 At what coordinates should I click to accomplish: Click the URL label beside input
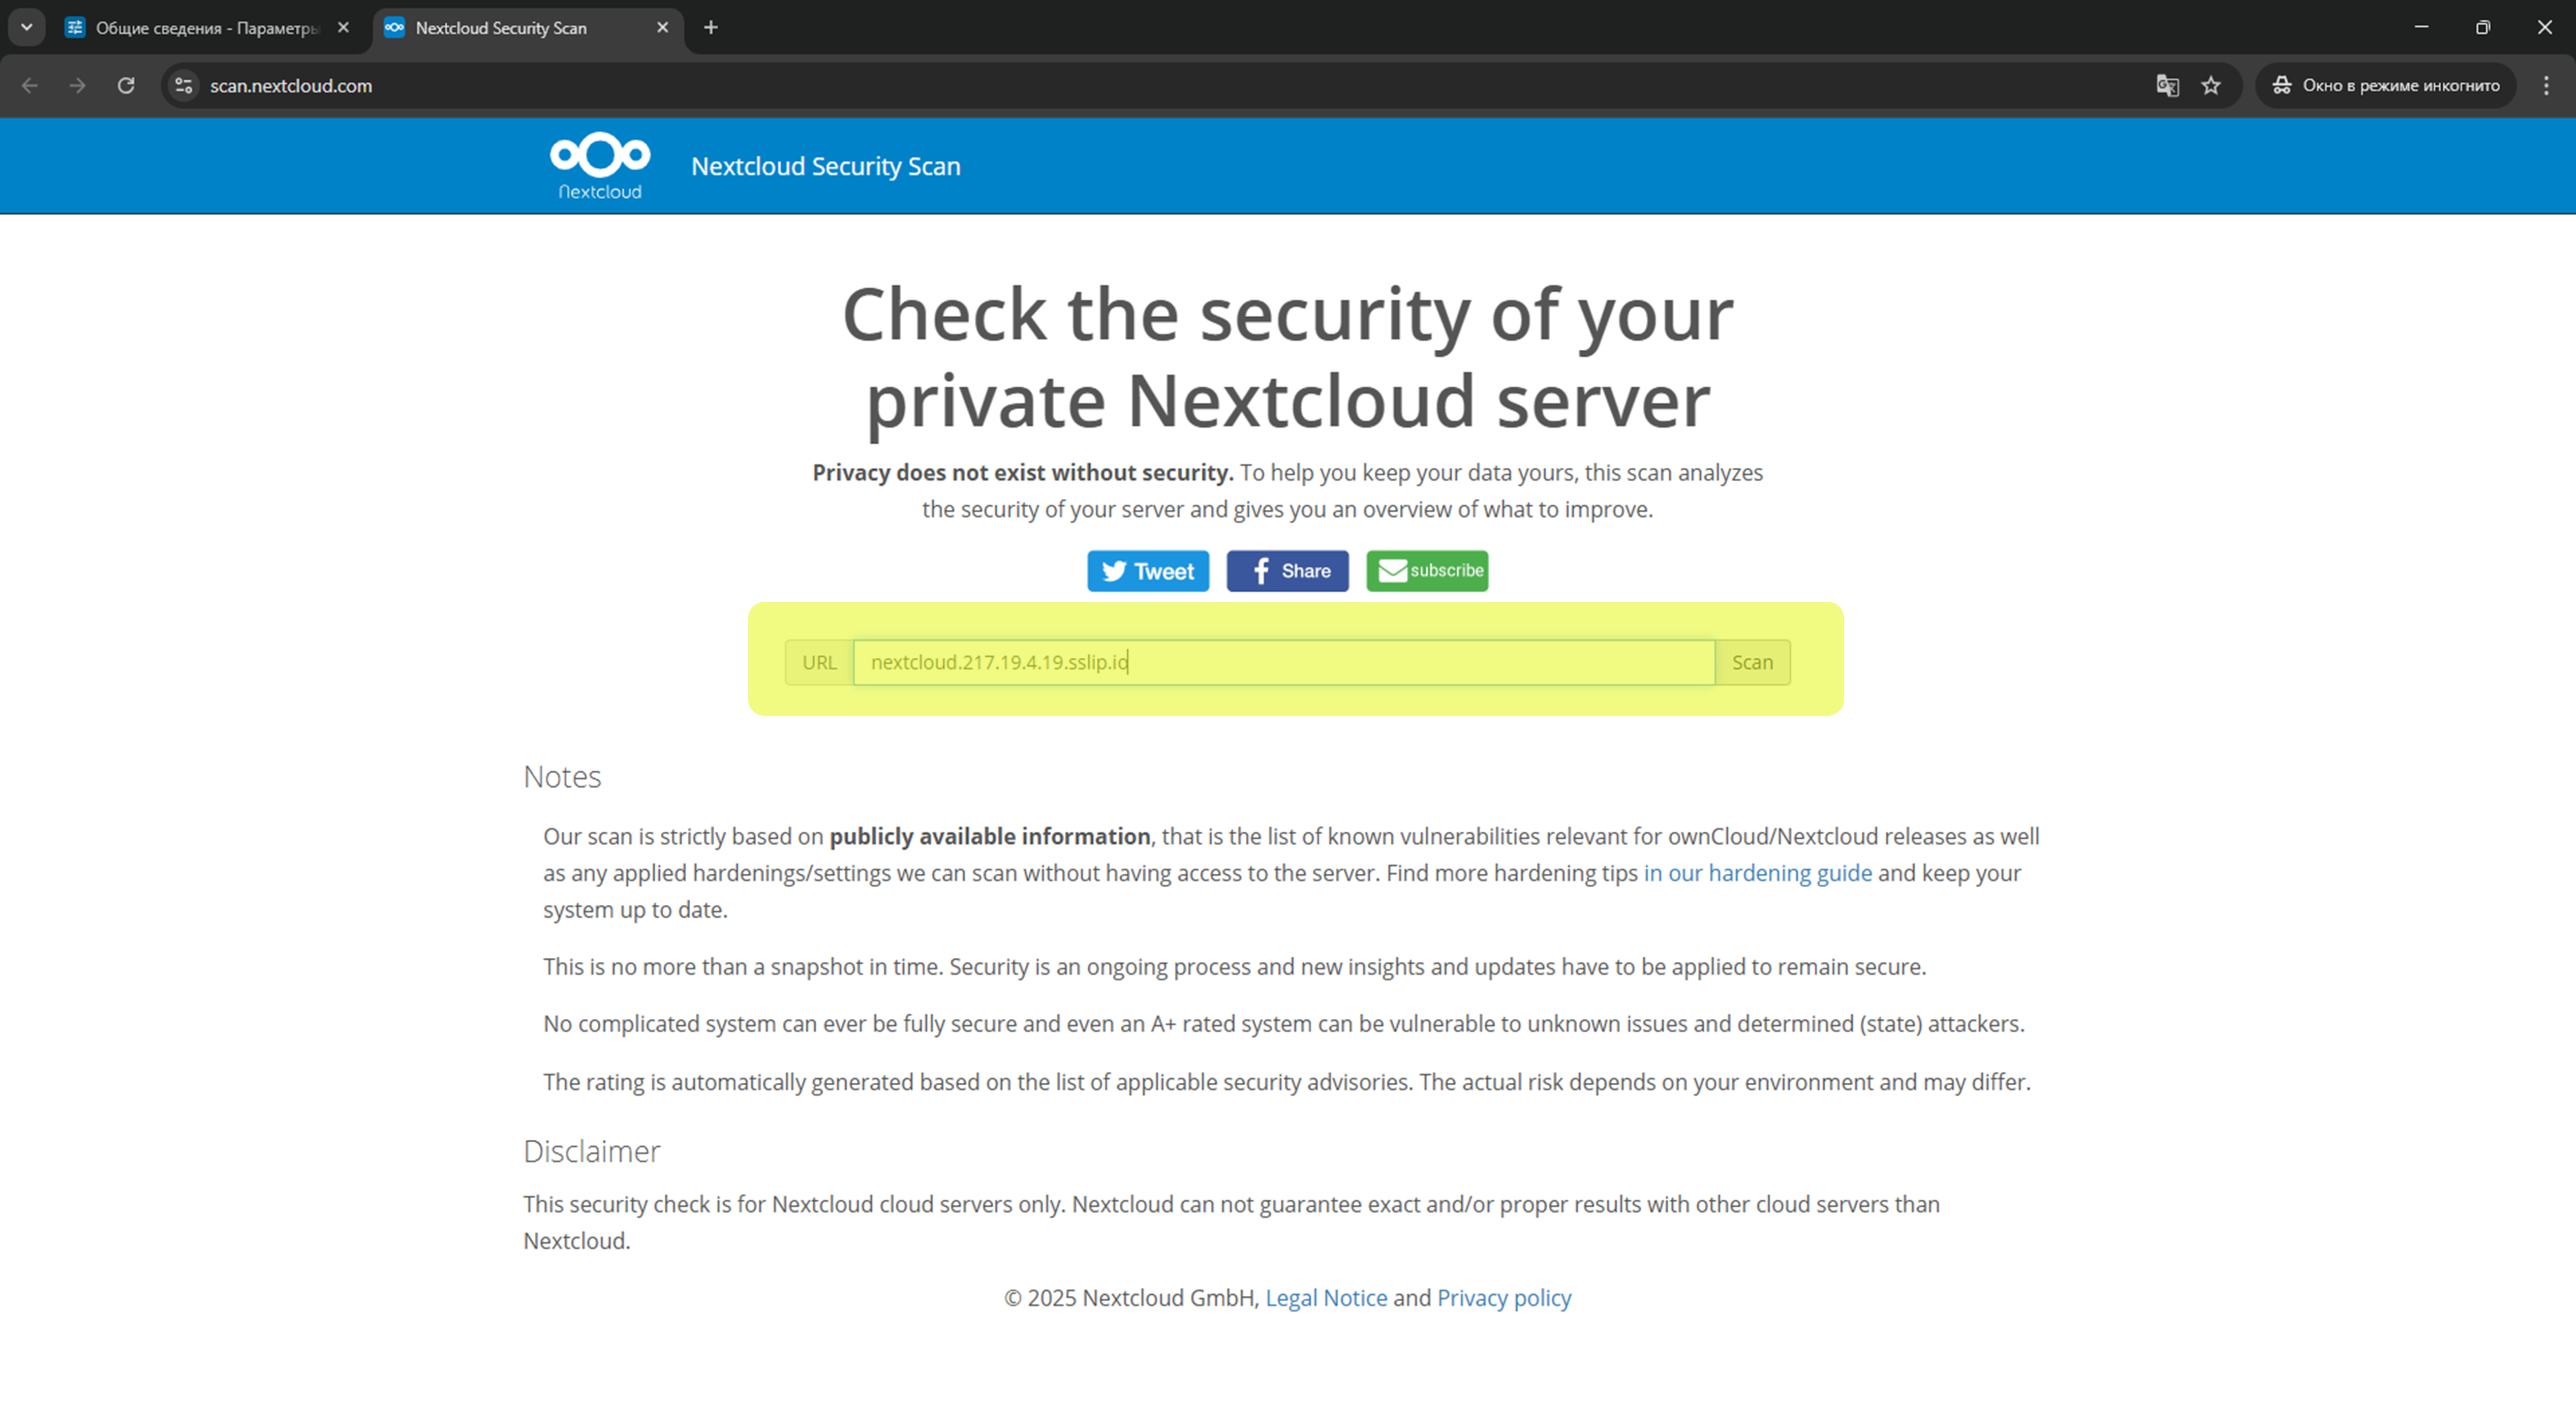(819, 662)
